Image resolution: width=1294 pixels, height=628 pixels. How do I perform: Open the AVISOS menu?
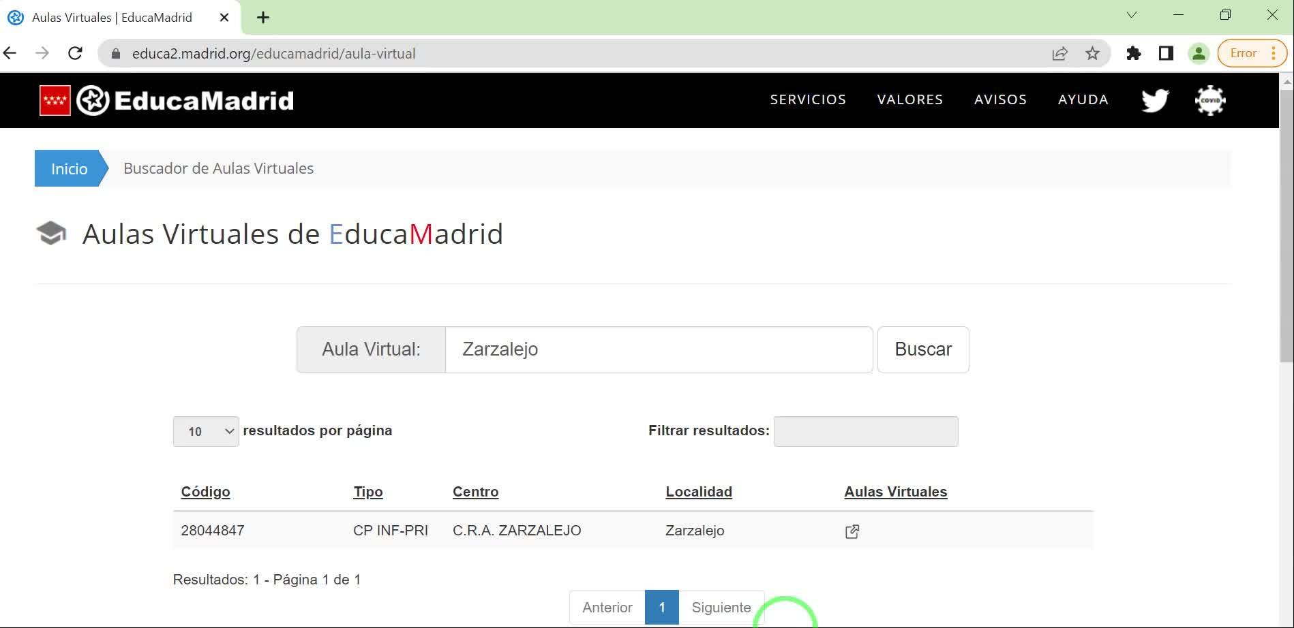(1000, 99)
